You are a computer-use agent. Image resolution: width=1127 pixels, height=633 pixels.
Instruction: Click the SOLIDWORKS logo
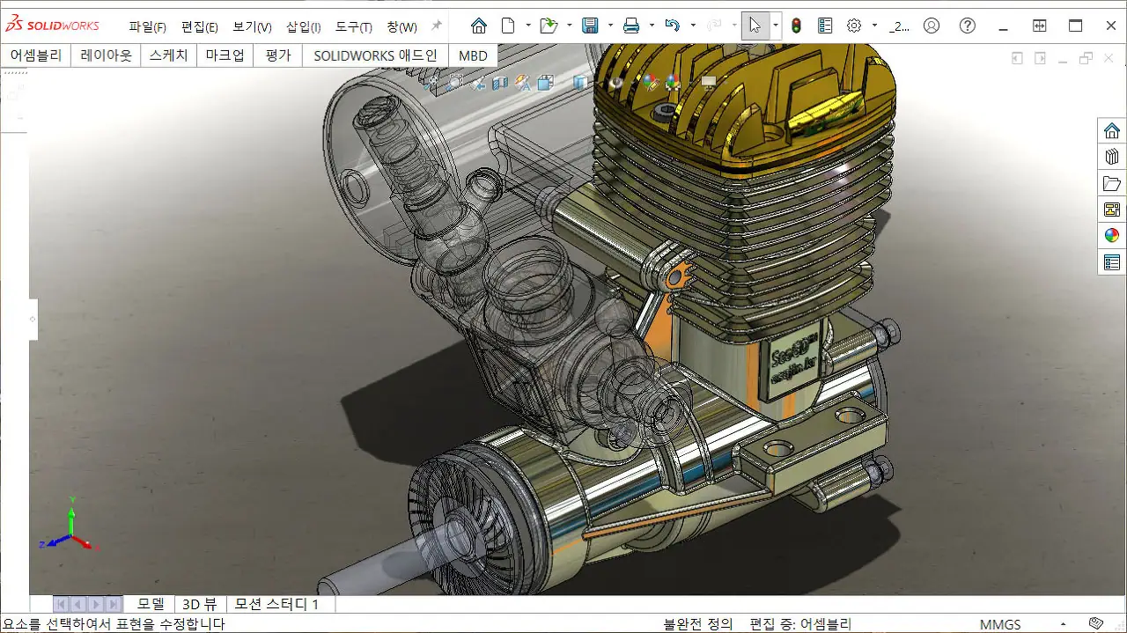pyautogui.click(x=52, y=26)
